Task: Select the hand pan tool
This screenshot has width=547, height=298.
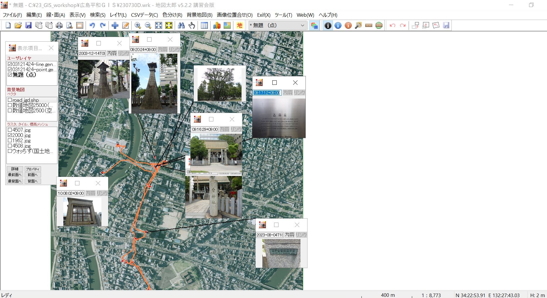Action: 192,26
